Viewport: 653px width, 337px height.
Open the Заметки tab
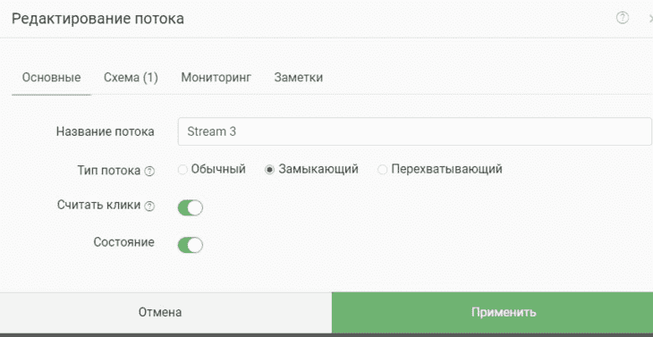[x=298, y=78]
